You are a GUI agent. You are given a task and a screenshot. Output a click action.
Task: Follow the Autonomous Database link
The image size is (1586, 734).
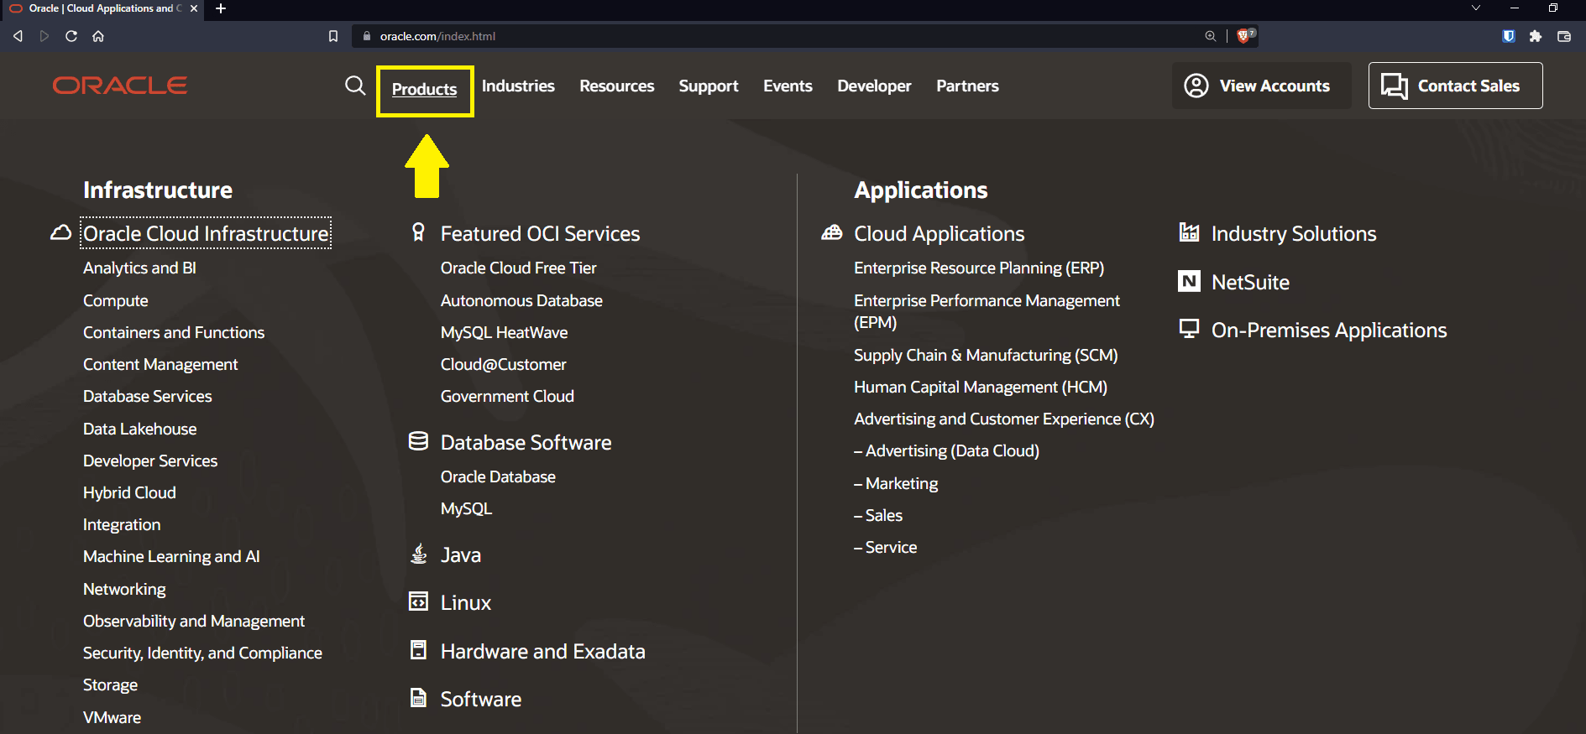tap(521, 300)
